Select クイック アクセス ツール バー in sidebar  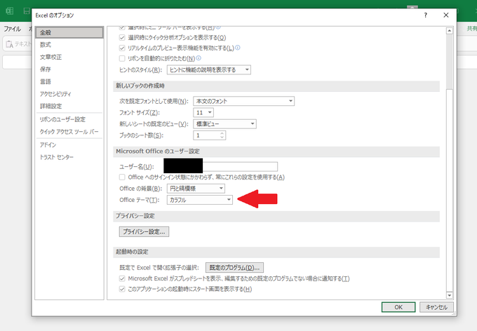(69, 132)
